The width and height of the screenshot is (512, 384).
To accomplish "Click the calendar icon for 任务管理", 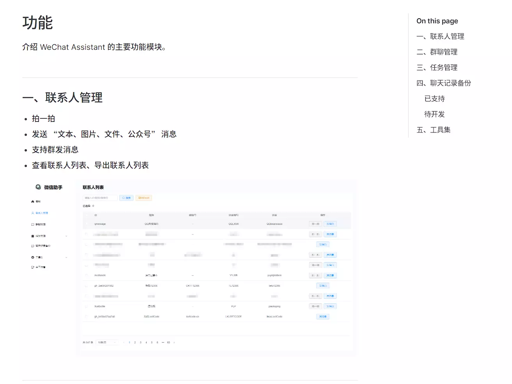I will (x=33, y=236).
